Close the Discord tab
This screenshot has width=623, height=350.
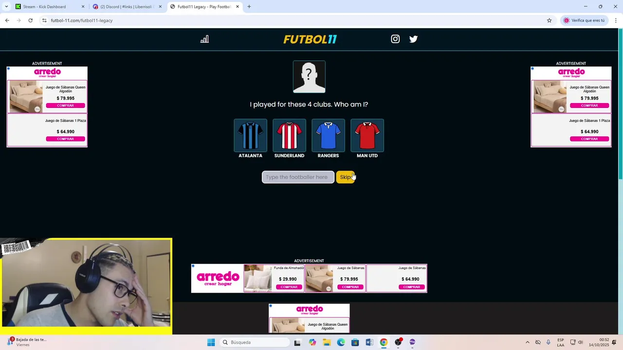pyautogui.click(x=160, y=7)
